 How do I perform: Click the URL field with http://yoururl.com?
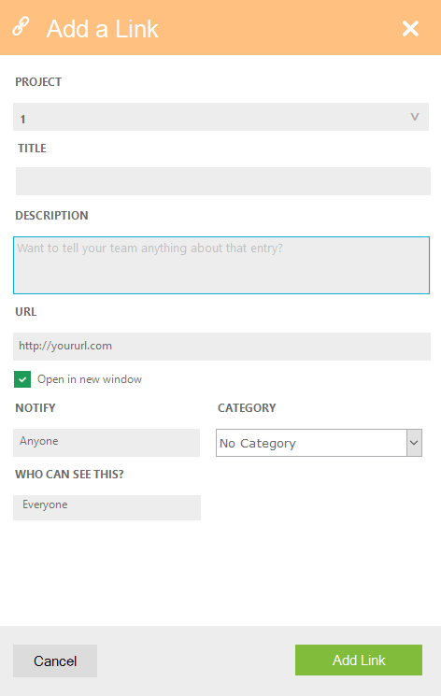pos(221,347)
